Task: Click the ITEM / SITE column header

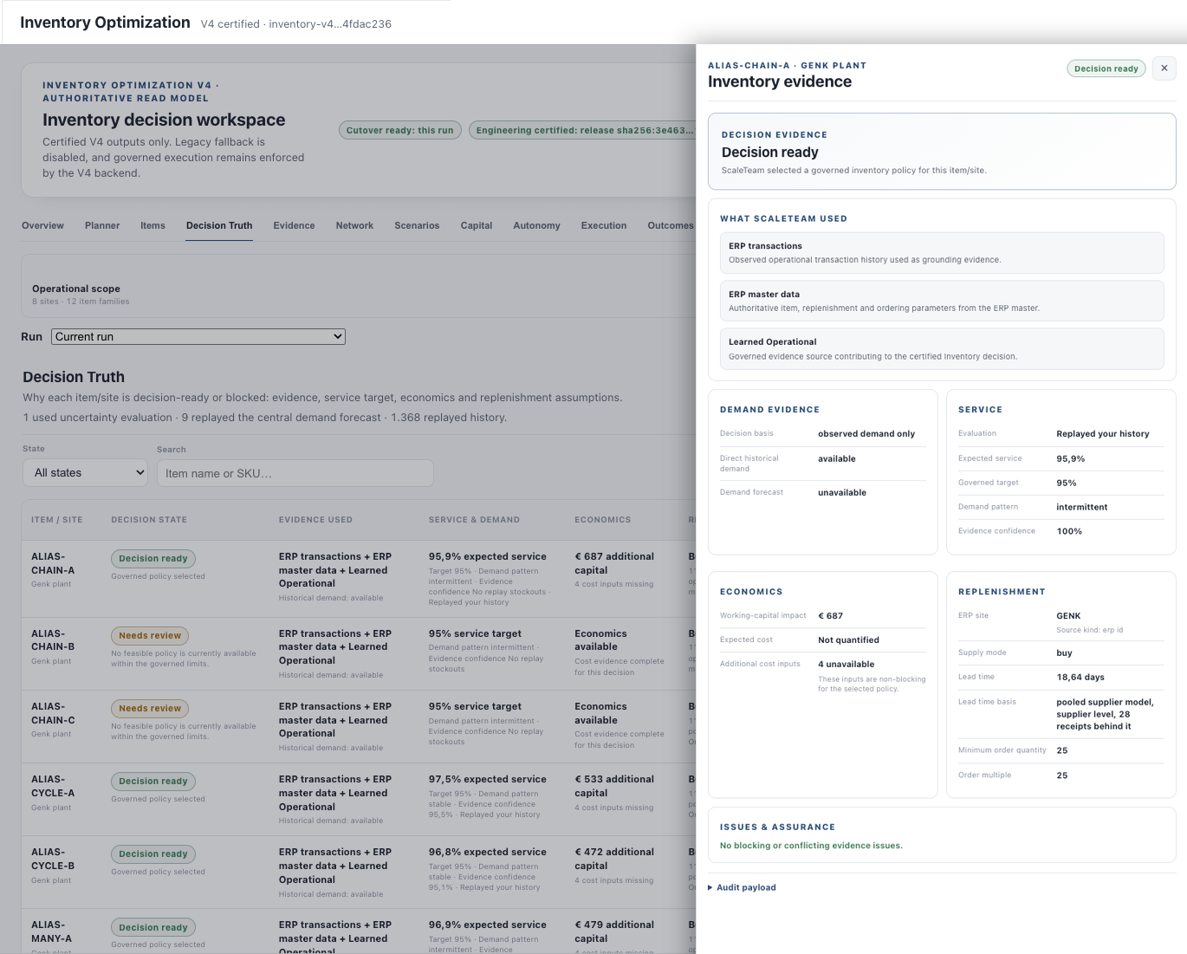Action: tap(57, 520)
